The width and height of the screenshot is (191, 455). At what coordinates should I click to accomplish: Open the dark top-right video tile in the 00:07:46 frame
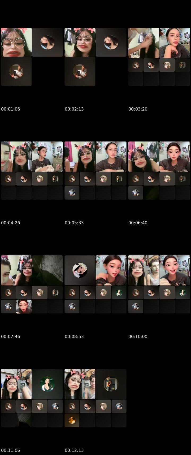click(x=47, y=270)
